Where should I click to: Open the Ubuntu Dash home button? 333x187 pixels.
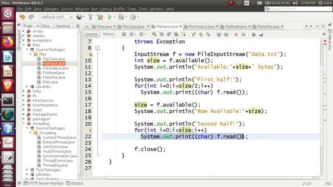click(x=8, y=14)
